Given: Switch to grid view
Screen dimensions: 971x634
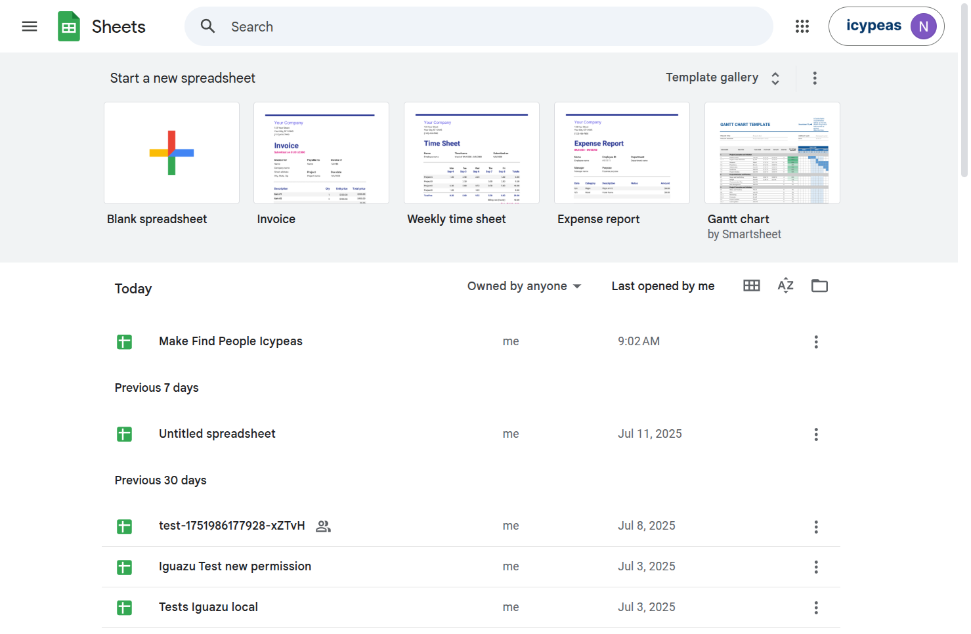Looking at the screenshot, I should [x=752, y=285].
